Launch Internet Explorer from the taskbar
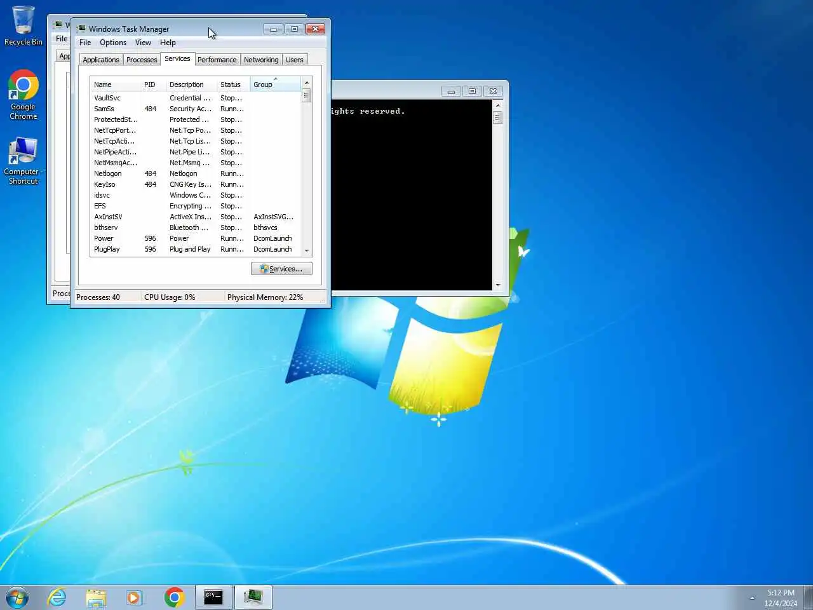Viewport: 813px width, 610px height. point(57,597)
